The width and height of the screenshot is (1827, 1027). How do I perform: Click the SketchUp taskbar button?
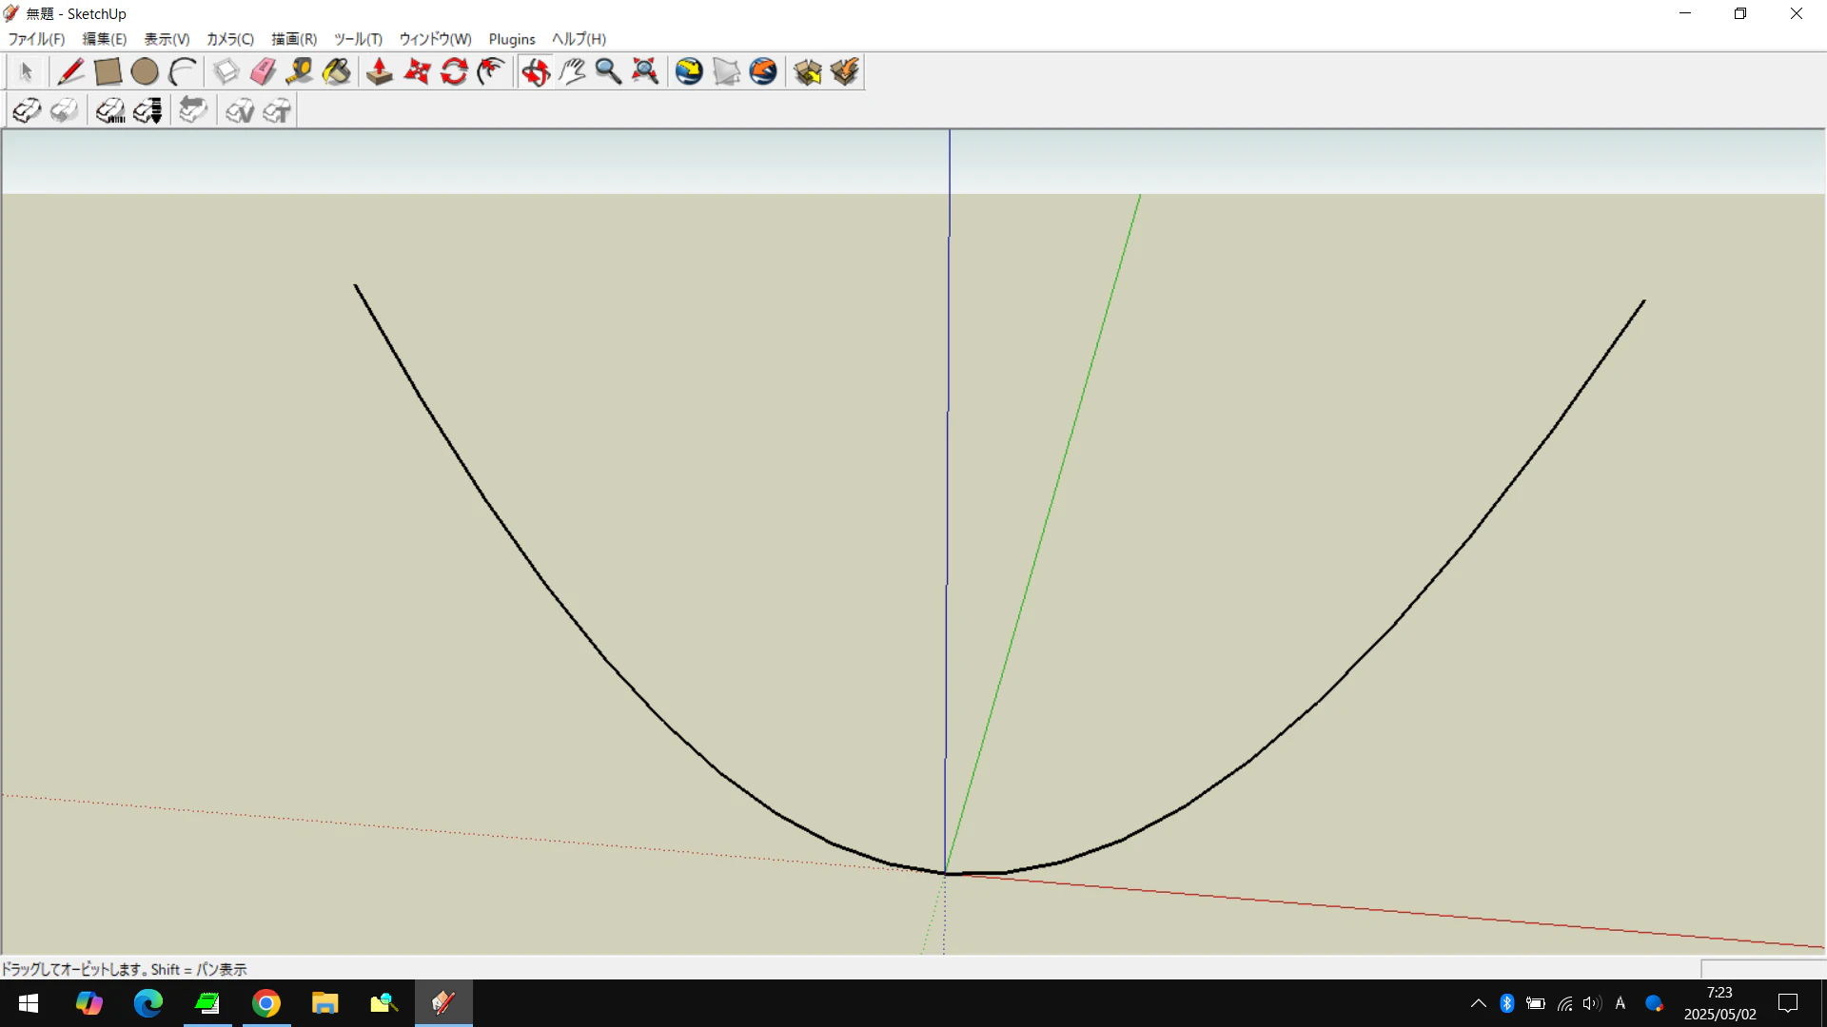point(443,1003)
